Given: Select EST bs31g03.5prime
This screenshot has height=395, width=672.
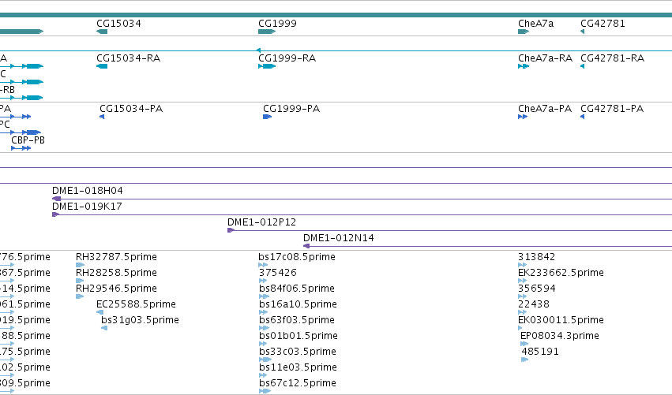Looking at the screenshot, I should (140, 321).
